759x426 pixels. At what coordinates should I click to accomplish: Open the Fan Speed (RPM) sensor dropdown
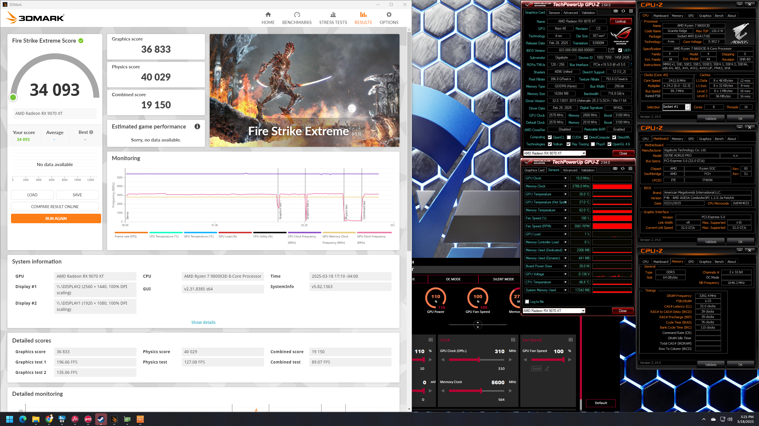point(565,226)
